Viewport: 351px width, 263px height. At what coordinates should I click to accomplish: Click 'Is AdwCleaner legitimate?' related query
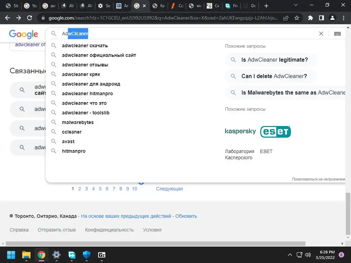pyautogui.click(x=271, y=60)
